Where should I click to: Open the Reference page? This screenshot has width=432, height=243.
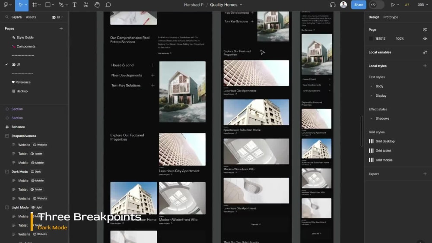(23, 82)
